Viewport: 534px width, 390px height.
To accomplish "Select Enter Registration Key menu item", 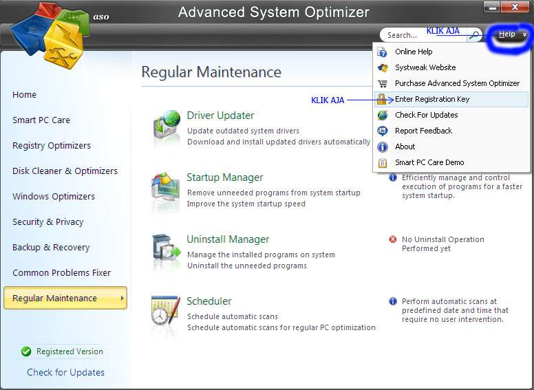I will tap(451, 99).
